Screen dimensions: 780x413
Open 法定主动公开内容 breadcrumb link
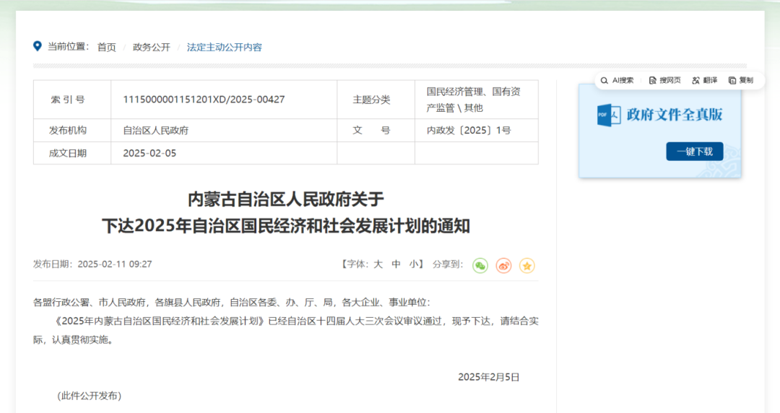[224, 47]
